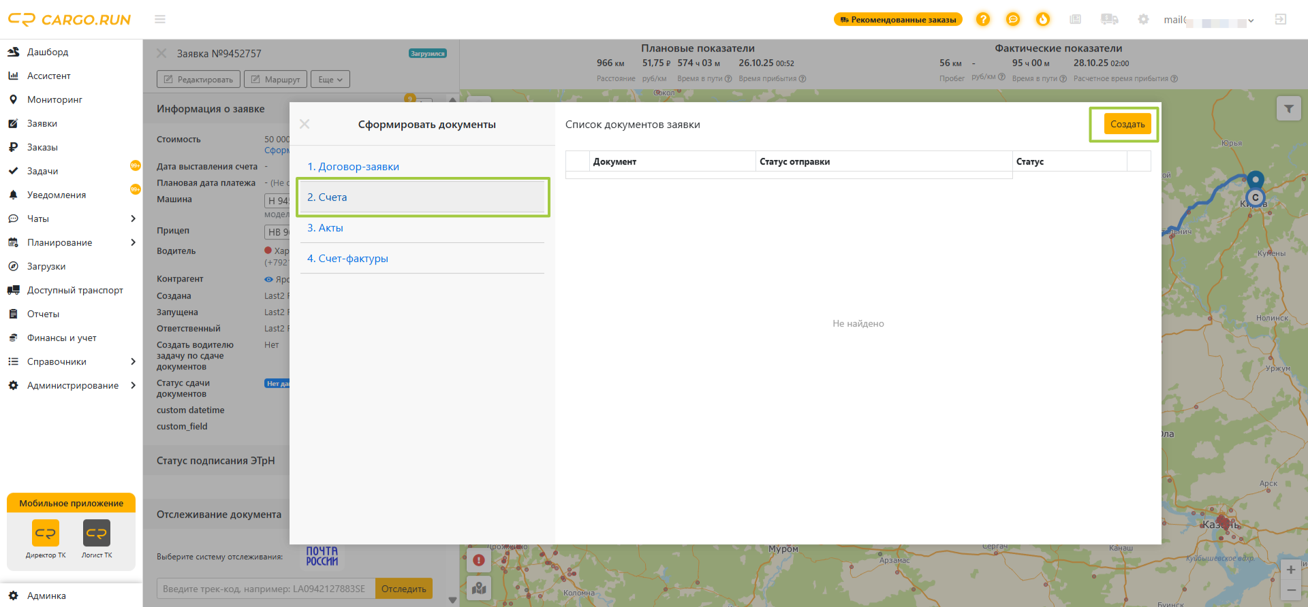Click the Маршрут button
This screenshot has width=1308, height=607.
[276, 79]
